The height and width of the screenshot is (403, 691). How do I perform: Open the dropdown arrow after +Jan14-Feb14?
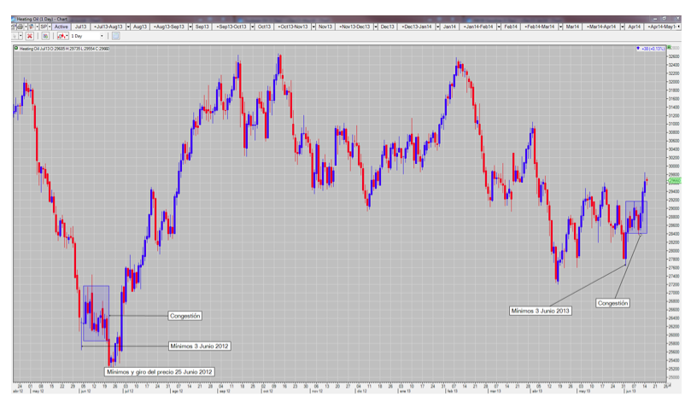pos(499,26)
